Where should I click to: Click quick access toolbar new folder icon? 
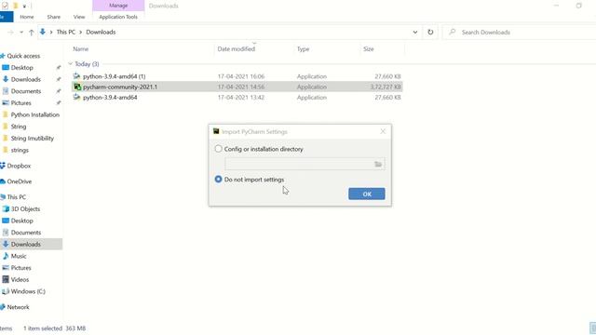tap(16, 6)
